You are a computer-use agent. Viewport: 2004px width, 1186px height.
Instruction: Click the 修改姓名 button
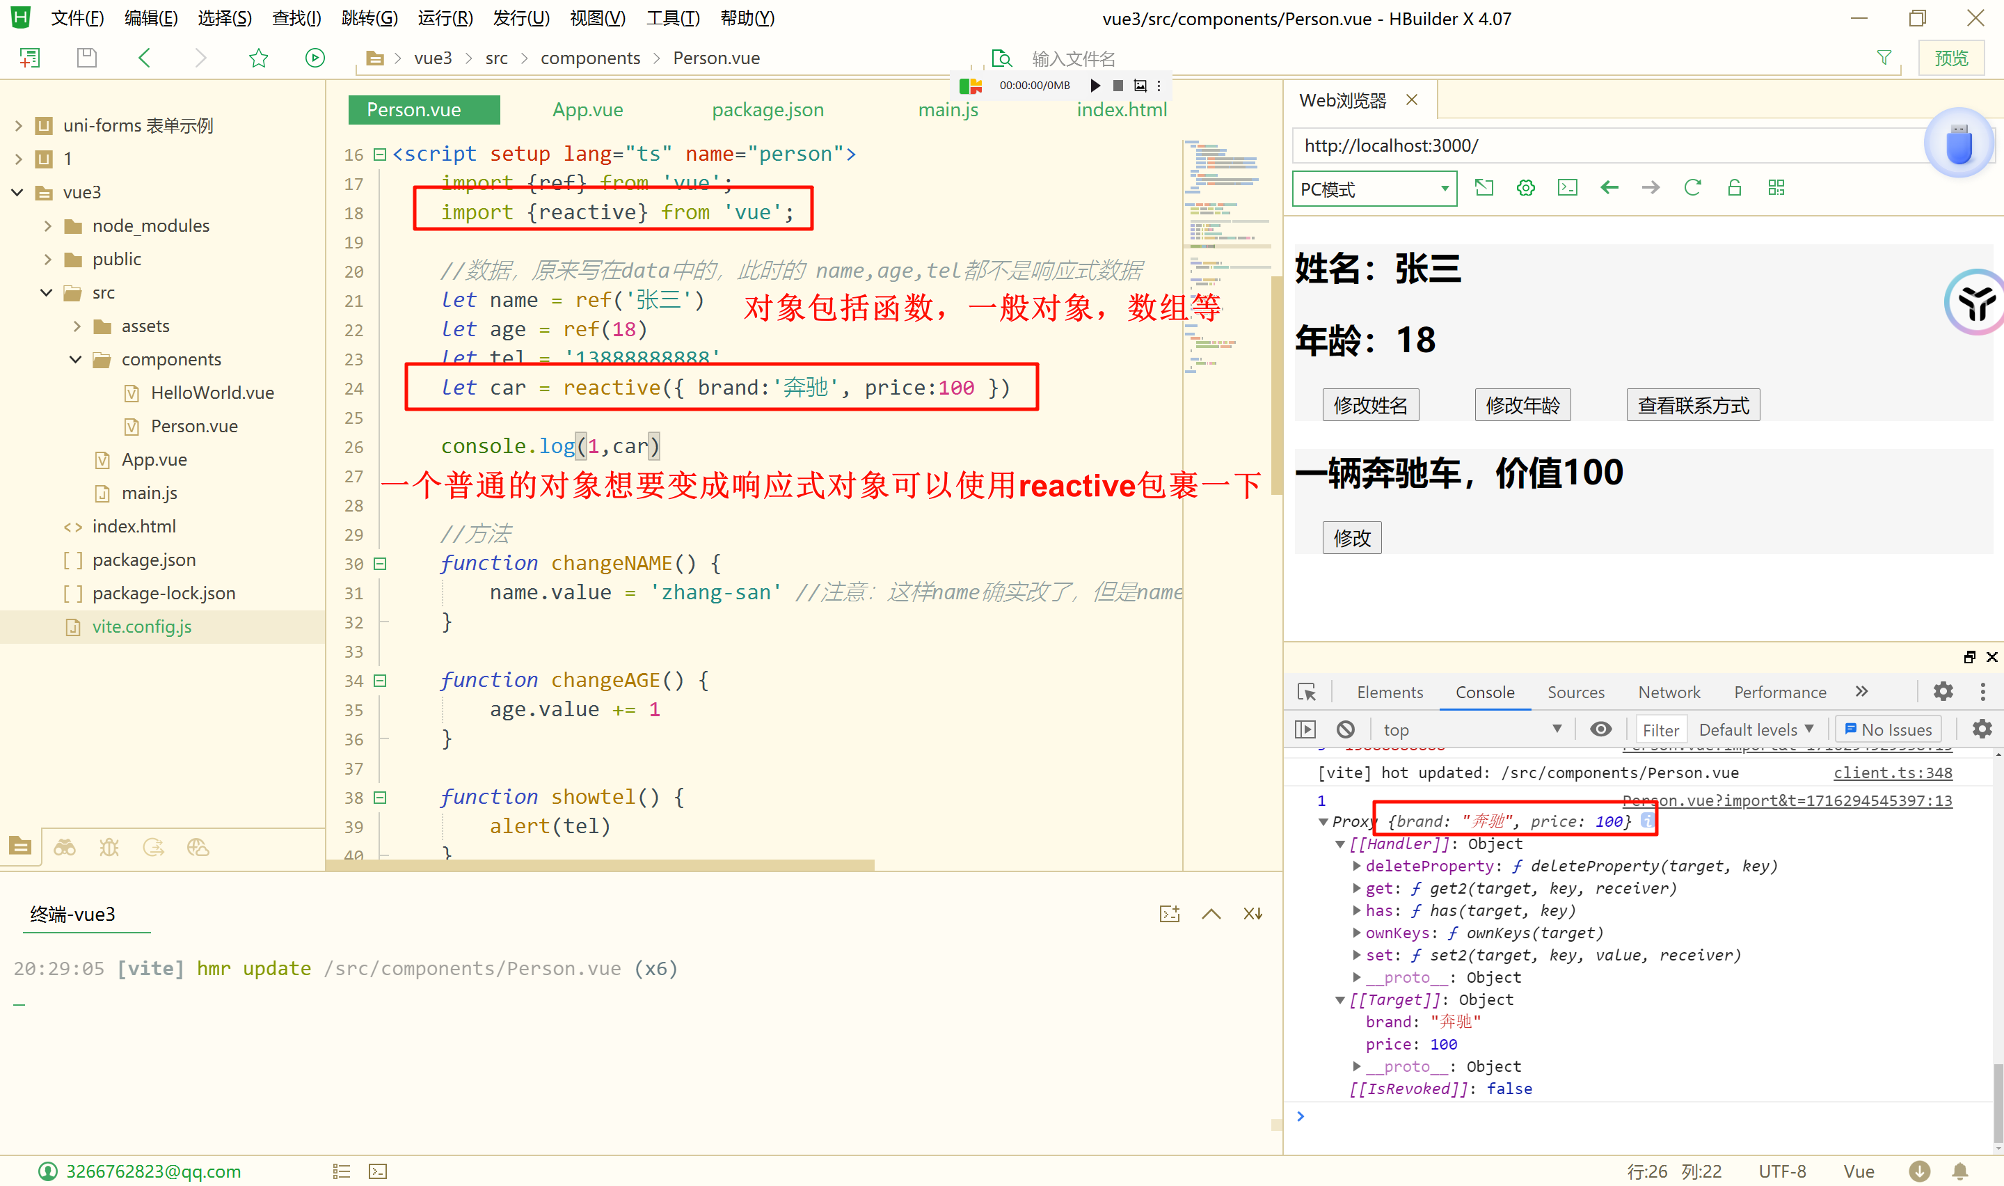(x=1370, y=405)
